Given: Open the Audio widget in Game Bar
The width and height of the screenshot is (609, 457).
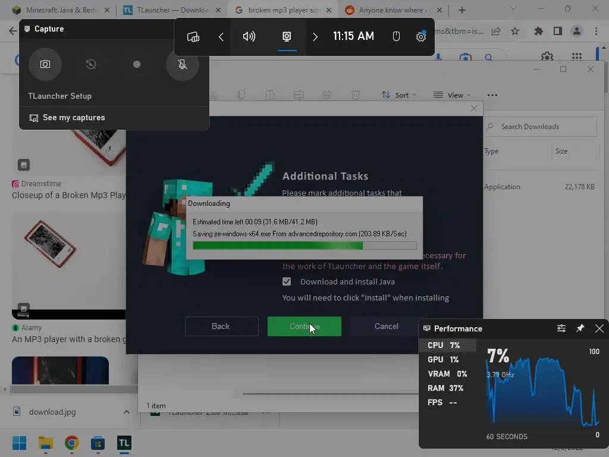Looking at the screenshot, I should pyautogui.click(x=249, y=37).
